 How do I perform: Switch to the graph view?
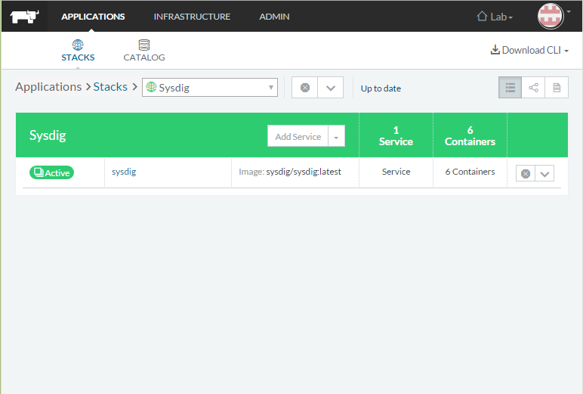click(x=533, y=88)
